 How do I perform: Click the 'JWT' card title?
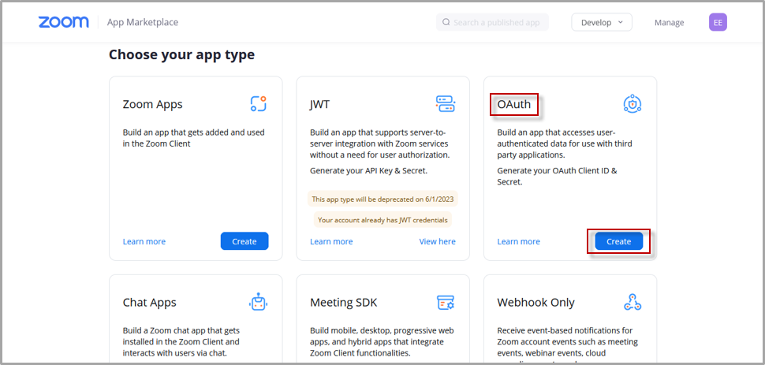coord(319,104)
